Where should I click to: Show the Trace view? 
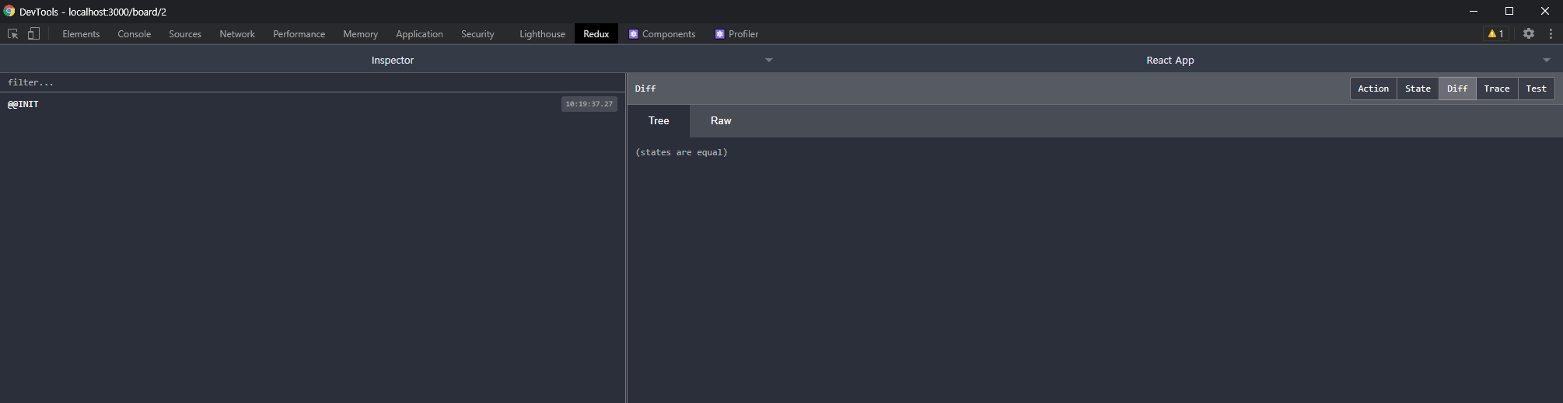[x=1497, y=89]
